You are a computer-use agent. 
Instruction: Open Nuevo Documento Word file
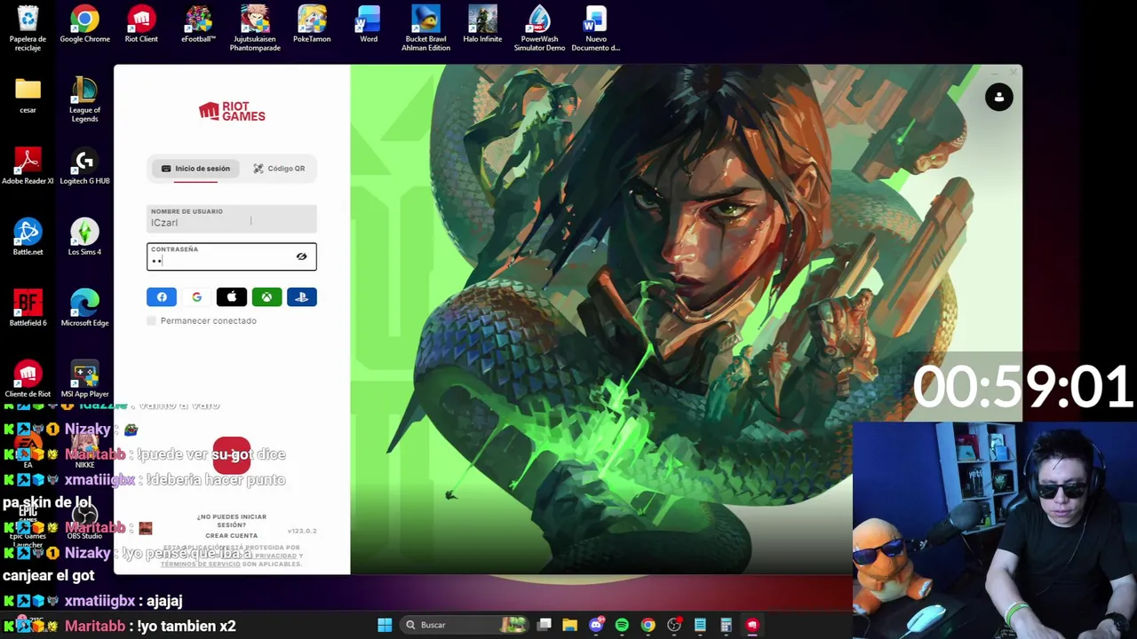click(596, 28)
